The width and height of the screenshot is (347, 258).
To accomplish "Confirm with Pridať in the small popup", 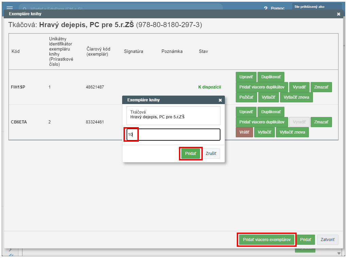I will (191, 154).
